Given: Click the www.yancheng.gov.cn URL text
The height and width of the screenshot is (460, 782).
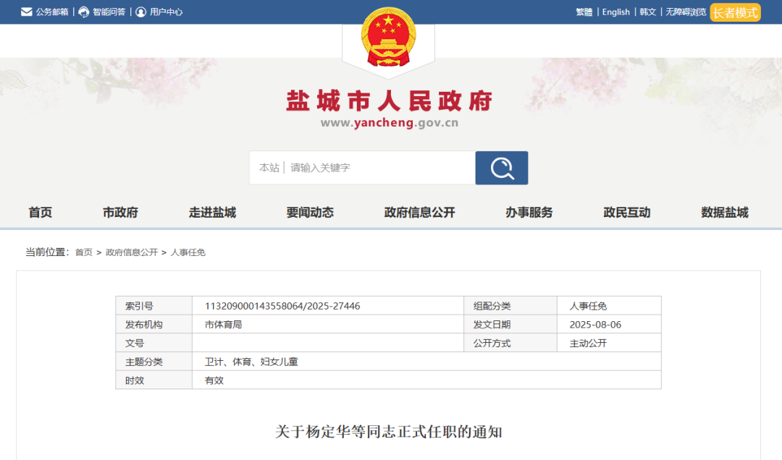Looking at the screenshot, I should tap(389, 123).
